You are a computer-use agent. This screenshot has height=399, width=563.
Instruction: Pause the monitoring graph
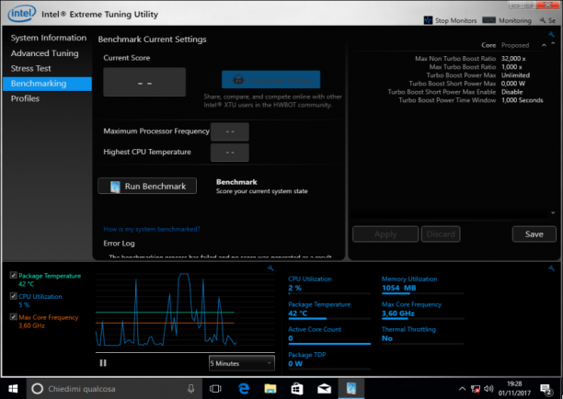[x=103, y=363]
